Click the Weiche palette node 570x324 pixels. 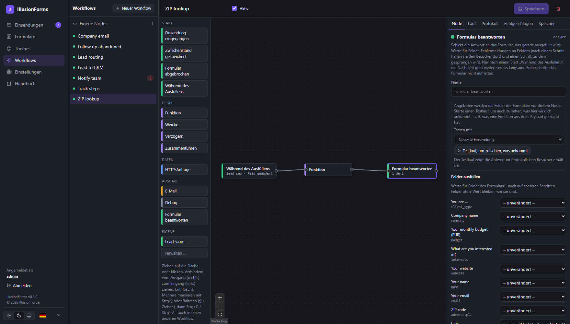[184, 124]
